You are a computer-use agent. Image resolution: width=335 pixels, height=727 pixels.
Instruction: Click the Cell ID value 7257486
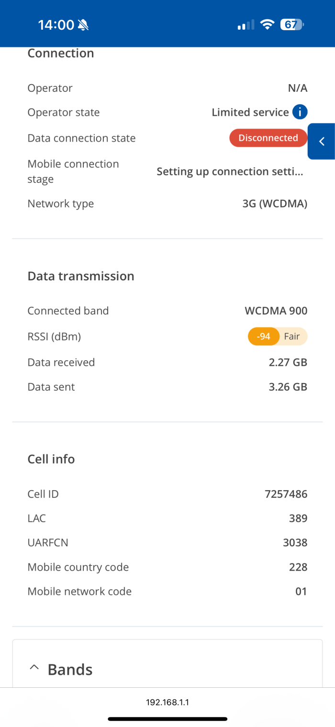click(x=286, y=494)
